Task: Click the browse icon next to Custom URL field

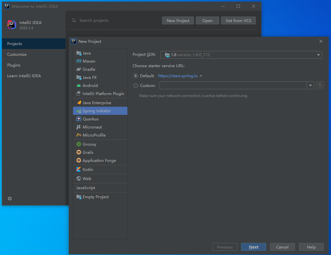Action: tap(320, 85)
